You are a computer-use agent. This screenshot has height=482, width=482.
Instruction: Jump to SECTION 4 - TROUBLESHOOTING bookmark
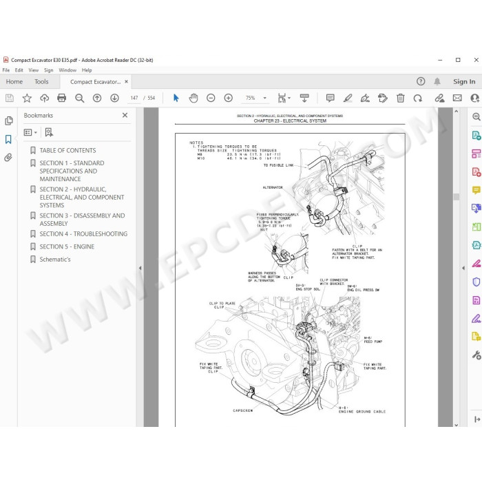pos(83,234)
